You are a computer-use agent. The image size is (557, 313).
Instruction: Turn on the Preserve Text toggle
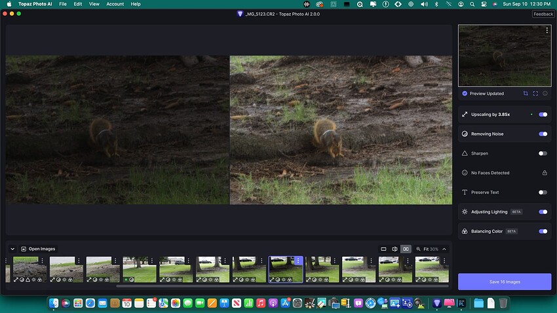click(543, 193)
